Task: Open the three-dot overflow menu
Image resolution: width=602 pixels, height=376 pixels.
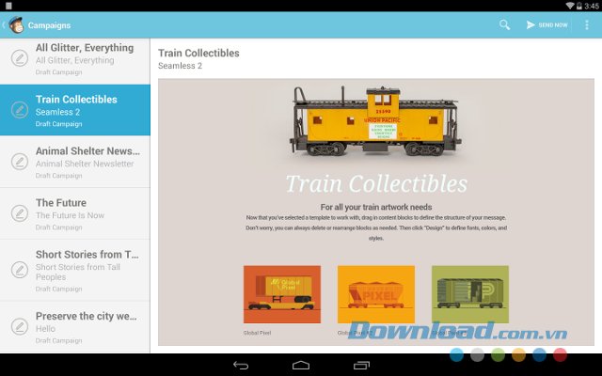Action: [586, 25]
